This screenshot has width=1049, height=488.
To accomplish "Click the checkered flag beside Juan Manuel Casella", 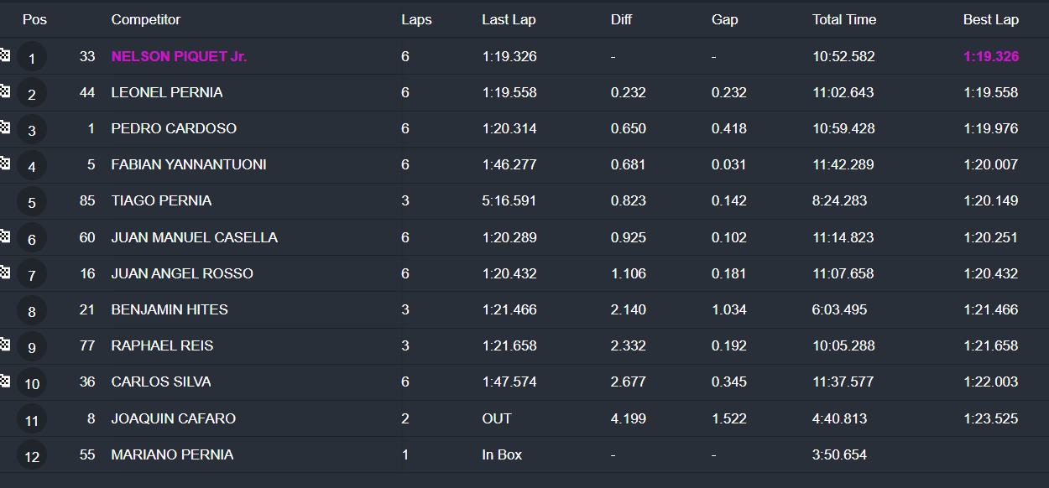I will click(4, 236).
